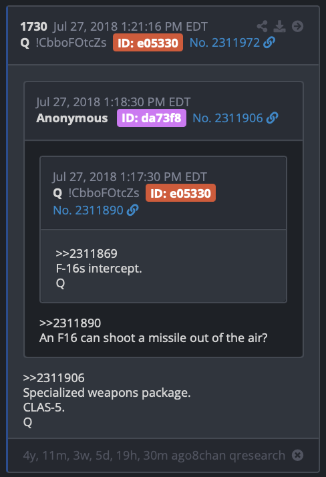Click chain link icon beside No. 2311972
Viewport: 326px width, 477px height.
tap(269, 43)
